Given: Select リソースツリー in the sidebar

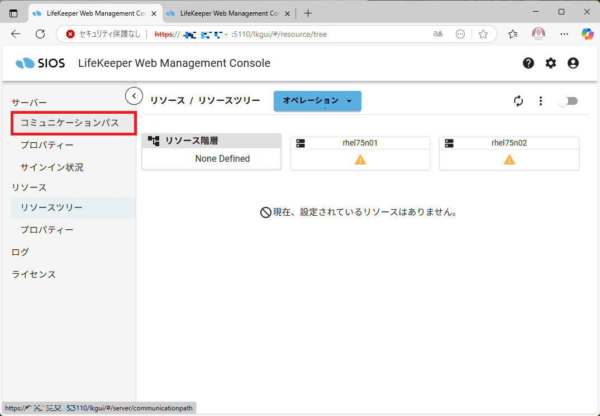Looking at the screenshot, I should click(x=74, y=208).
